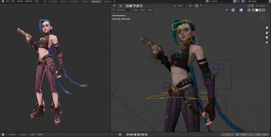Switch to the XP_Graph workspace tab
Image resolution: width=271 pixels, height=137 pixels.
53,2
